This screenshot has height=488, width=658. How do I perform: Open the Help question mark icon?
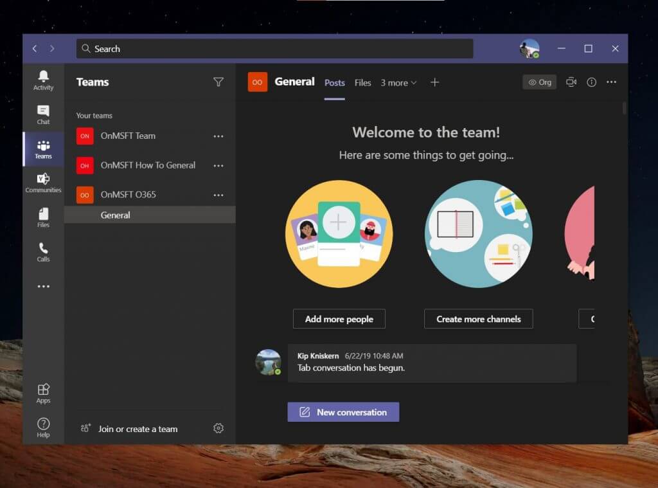43,428
